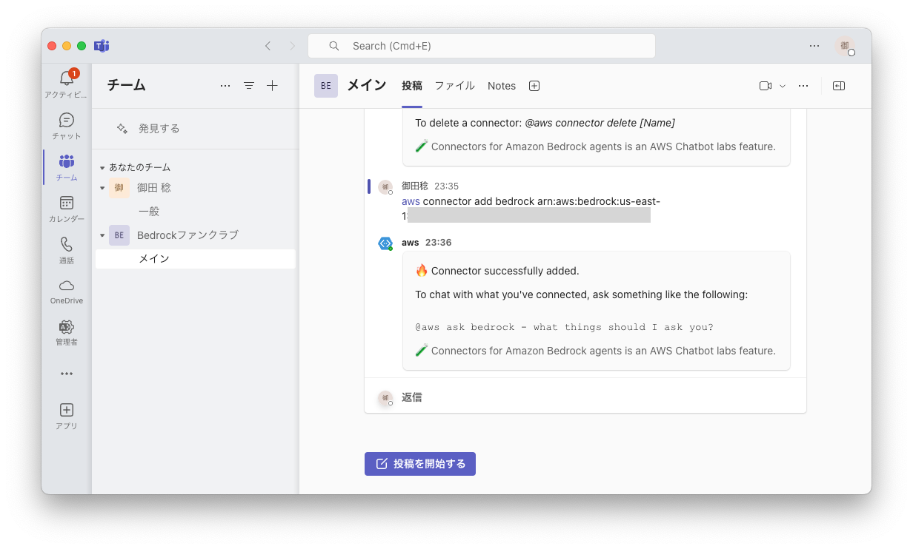Image resolution: width=913 pixels, height=549 pixels.
Task: Open the Apps (アプリ) plus icon
Action: pyautogui.click(x=67, y=410)
